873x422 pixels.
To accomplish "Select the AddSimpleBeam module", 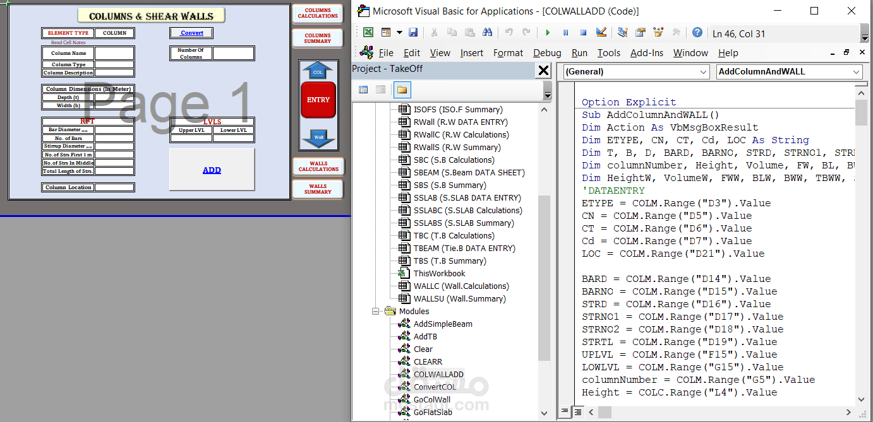I will coord(443,324).
